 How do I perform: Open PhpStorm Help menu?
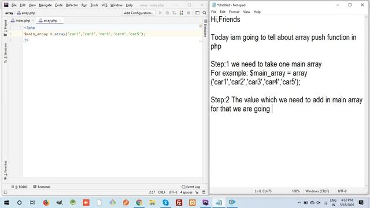129,5
